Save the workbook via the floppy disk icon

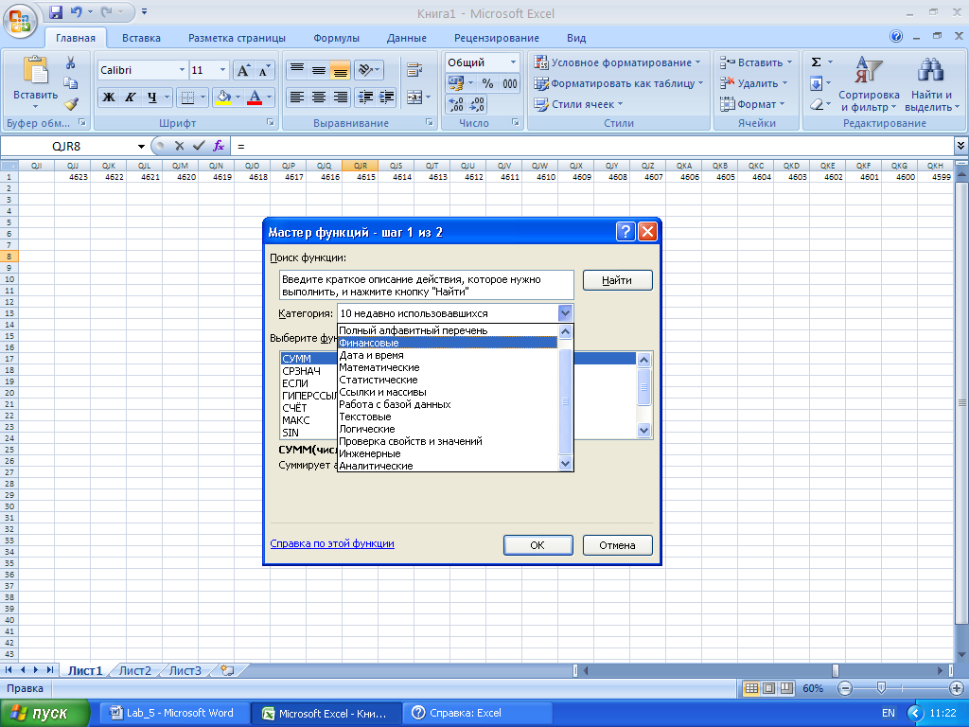56,11
